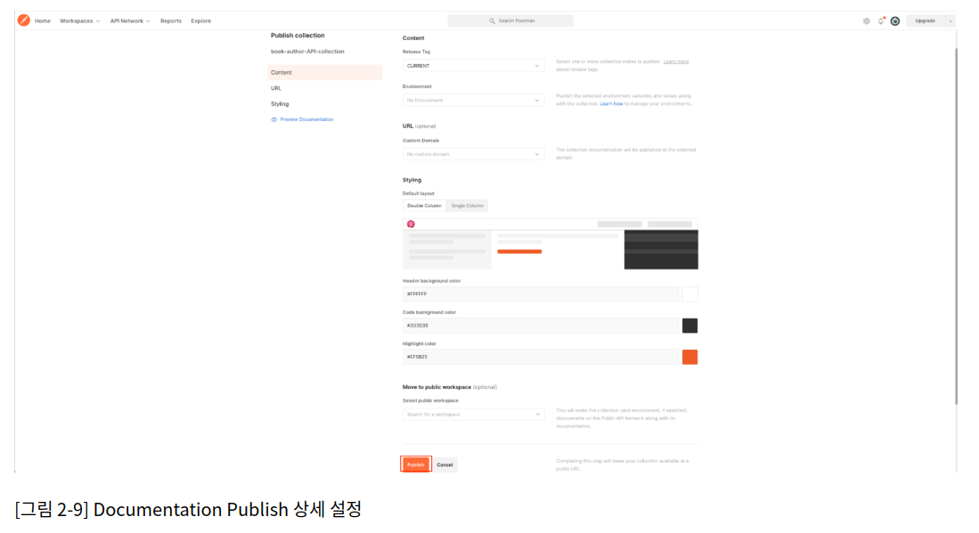Click the dark code background swatch
Image resolution: width=979 pixels, height=533 pixels.
689,326
